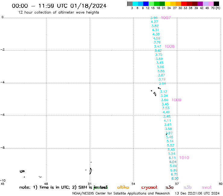Click the '(ft)' unit label on the color scale
The height and width of the screenshot is (196, 223).
coord(218,8)
